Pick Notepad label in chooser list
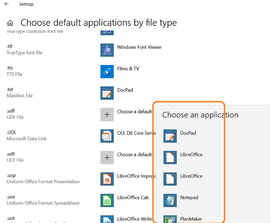The height and width of the screenshot is (223, 273). click(x=189, y=198)
